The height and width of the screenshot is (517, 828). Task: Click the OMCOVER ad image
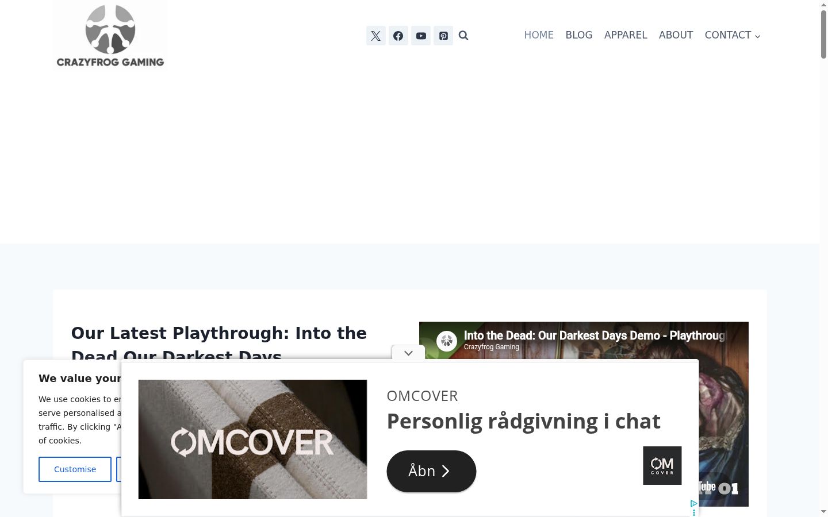pos(252,439)
